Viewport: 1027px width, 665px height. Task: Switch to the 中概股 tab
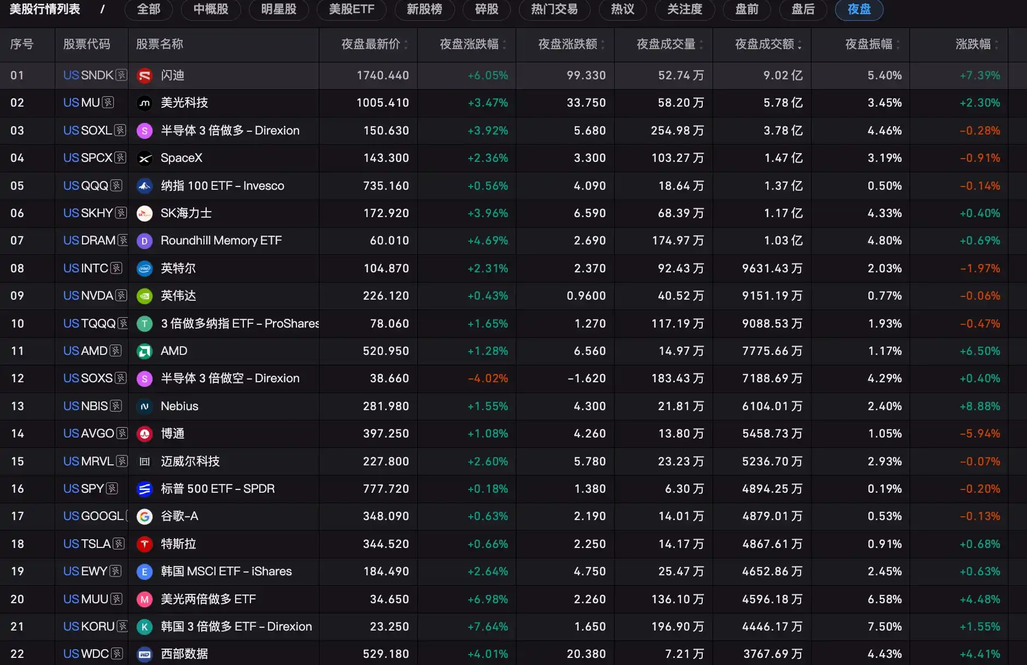211,9
